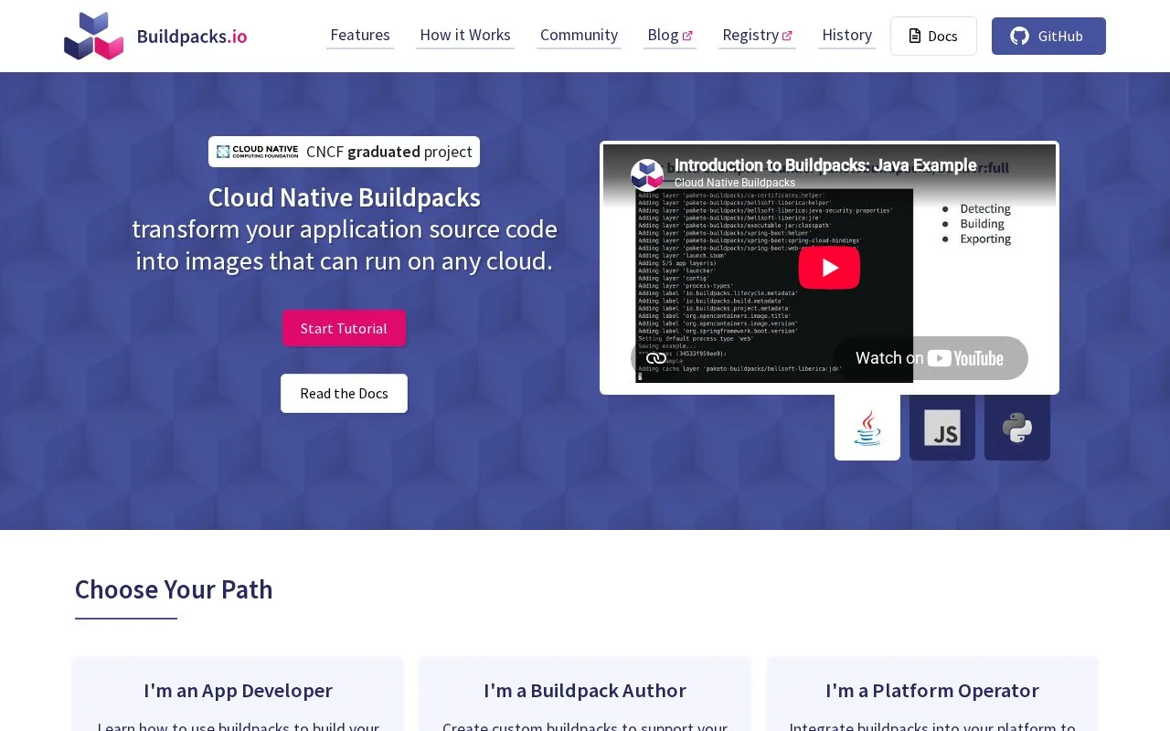Viewport: 1170px width, 731px height.
Task: Click the Cloud Native Buildpacks hero heading
Action: pos(344,197)
